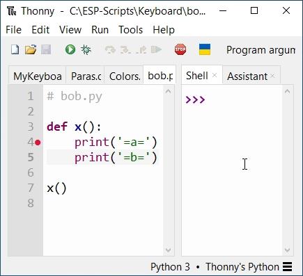The image size is (303, 276).
Task: Run current script with green play icon
Action: click(x=70, y=49)
